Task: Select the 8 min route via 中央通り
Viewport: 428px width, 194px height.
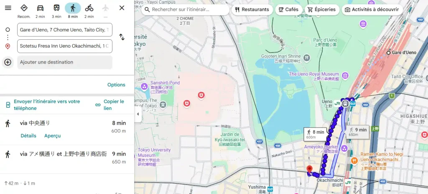Action: 67,130
